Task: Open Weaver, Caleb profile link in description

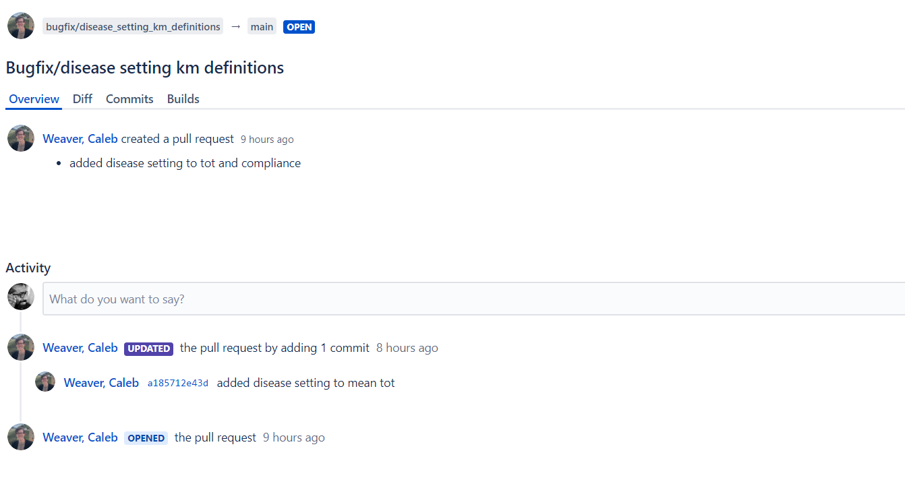Action: click(80, 139)
